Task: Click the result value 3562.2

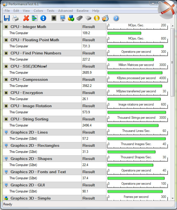Action: pos(87,86)
